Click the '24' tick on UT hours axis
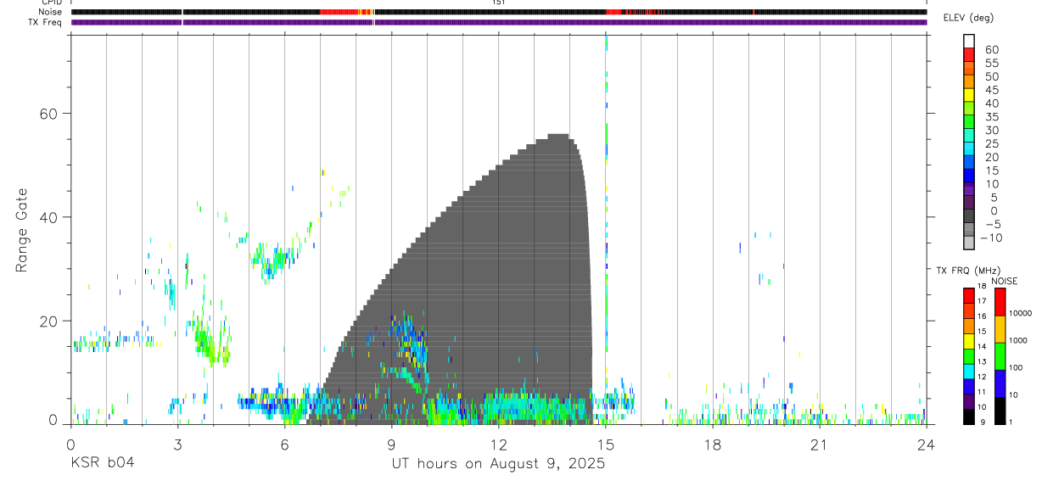This screenshot has width=1042, height=481. [x=927, y=444]
